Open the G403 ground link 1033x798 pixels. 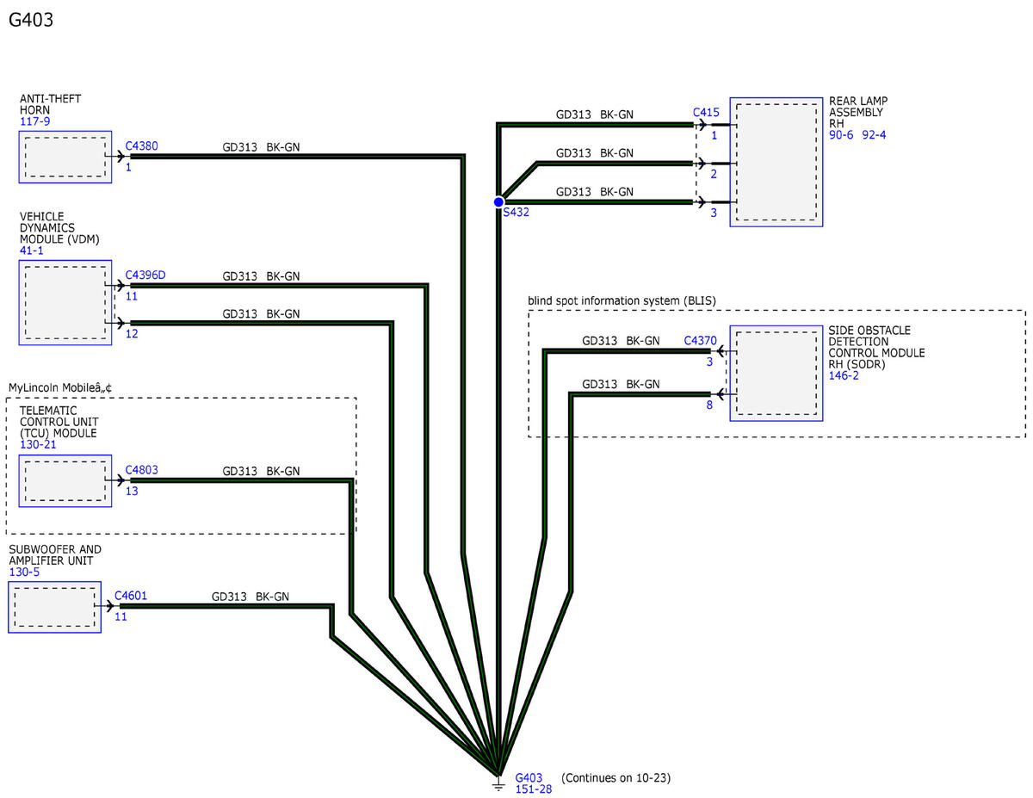529,777
